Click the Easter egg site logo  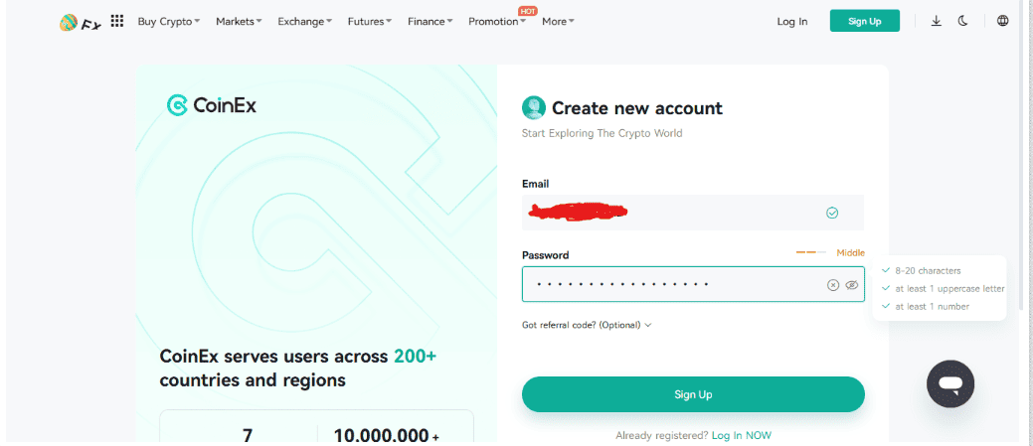coord(80,23)
